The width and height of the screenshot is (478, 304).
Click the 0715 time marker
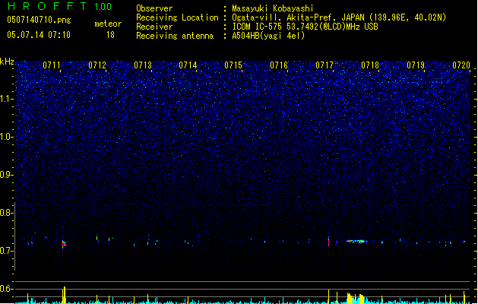click(233, 65)
